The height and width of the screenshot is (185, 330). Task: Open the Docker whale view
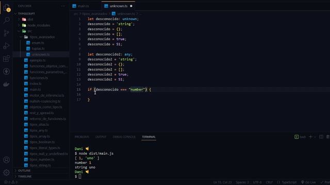coord(7,84)
